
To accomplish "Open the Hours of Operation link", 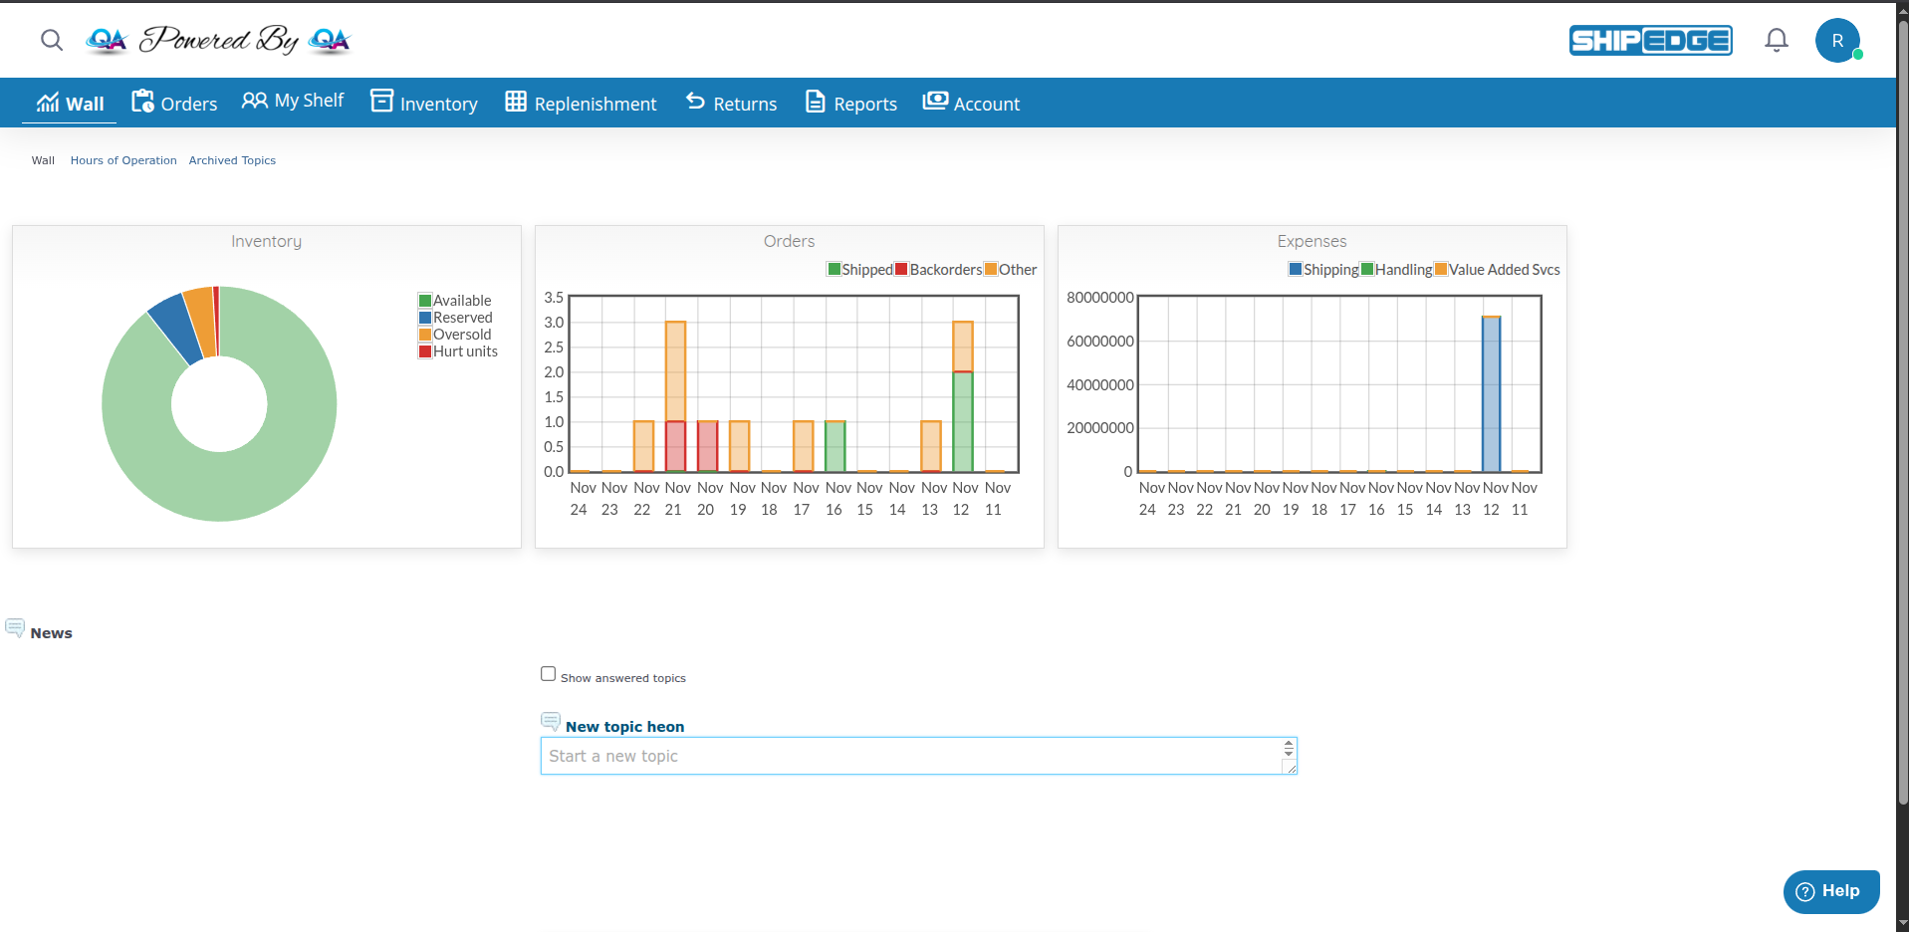I will click(x=123, y=160).
